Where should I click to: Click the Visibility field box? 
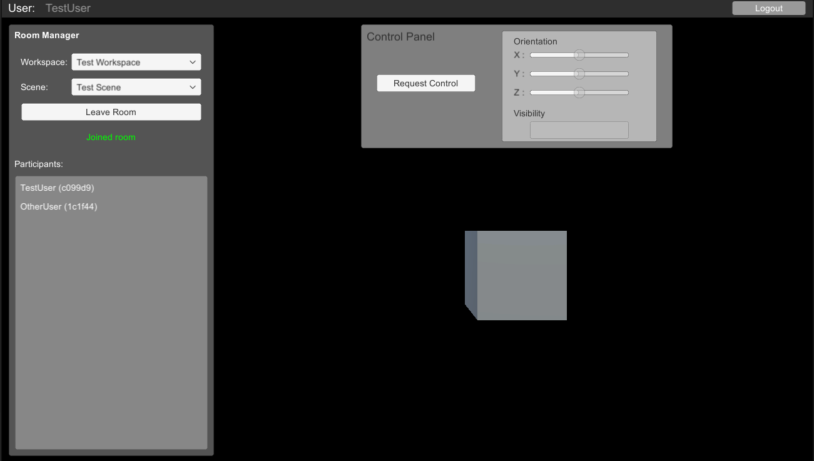coord(579,130)
